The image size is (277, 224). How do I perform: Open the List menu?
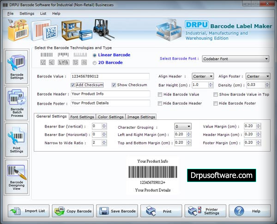(43, 13)
